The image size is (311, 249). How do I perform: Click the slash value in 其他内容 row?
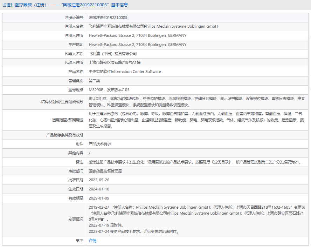coord(89,153)
